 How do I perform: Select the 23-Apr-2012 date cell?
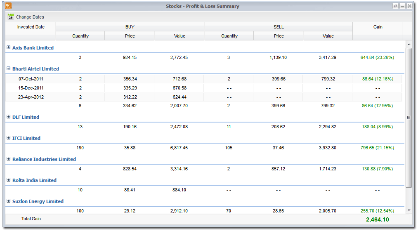(x=31, y=97)
